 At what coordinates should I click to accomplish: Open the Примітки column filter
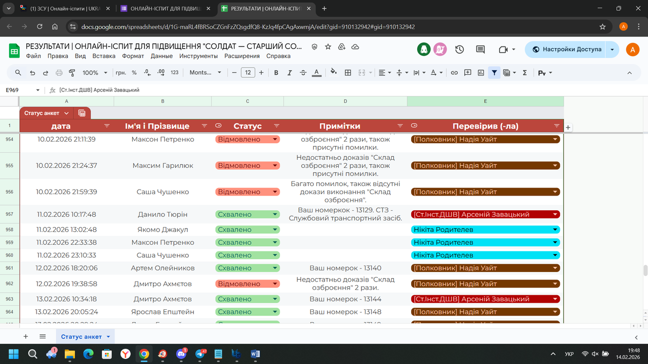(x=400, y=125)
